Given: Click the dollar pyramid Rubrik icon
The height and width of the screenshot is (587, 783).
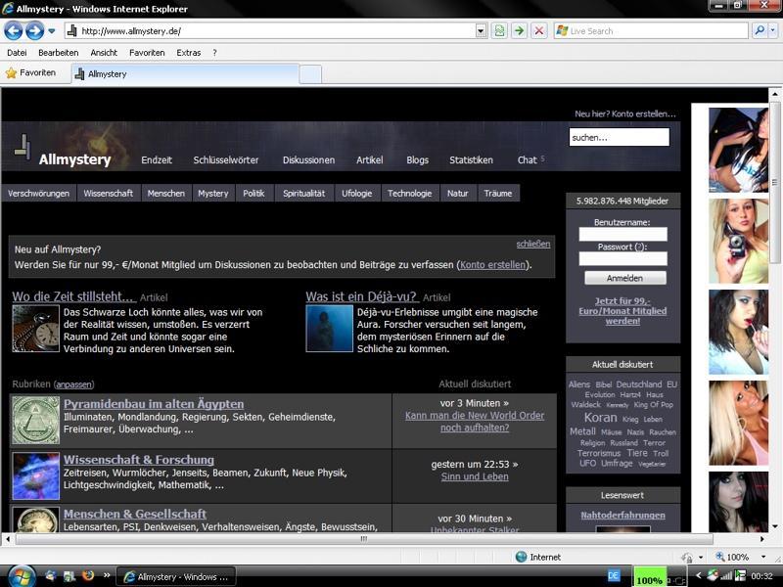Looking at the screenshot, I should pyautogui.click(x=36, y=421).
